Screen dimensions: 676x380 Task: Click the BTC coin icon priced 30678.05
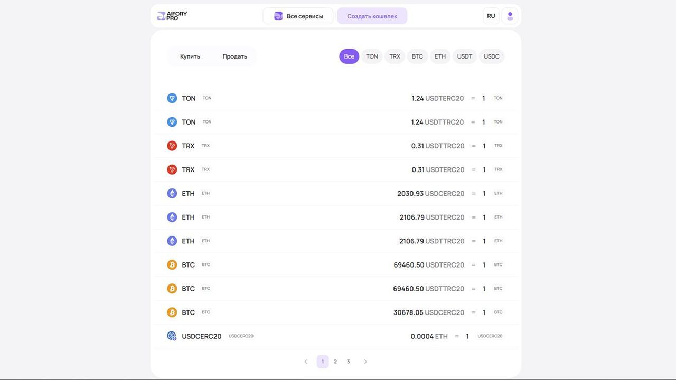click(172, 312)
